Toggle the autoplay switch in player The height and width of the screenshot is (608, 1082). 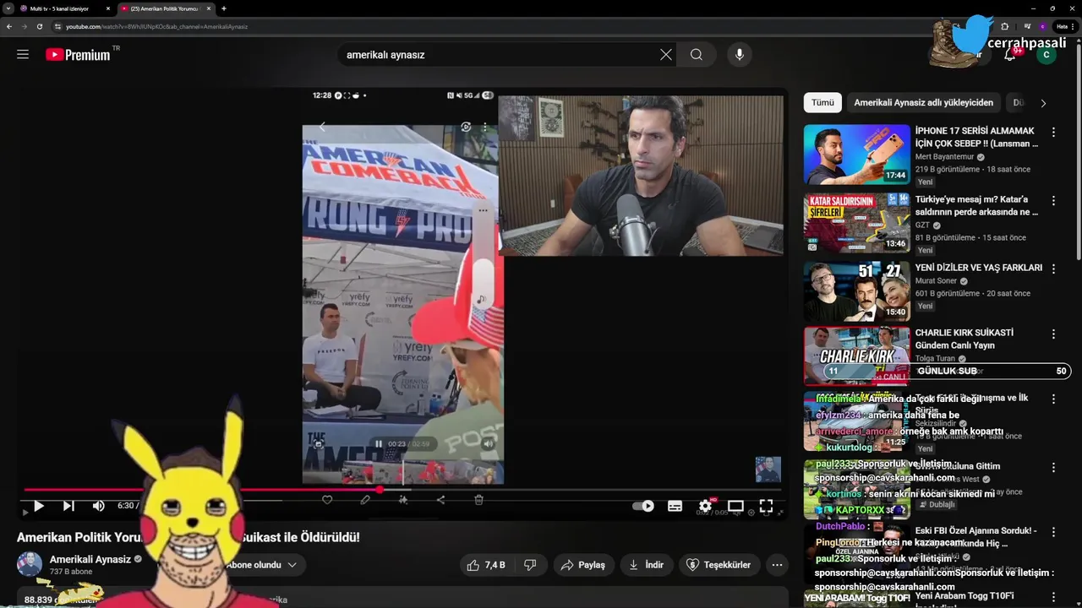coord(643,506)
